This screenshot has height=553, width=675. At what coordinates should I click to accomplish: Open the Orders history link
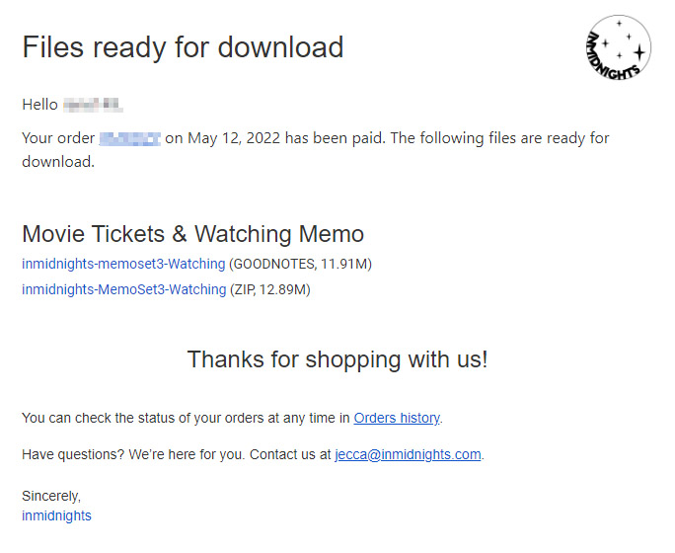(397, 418)
